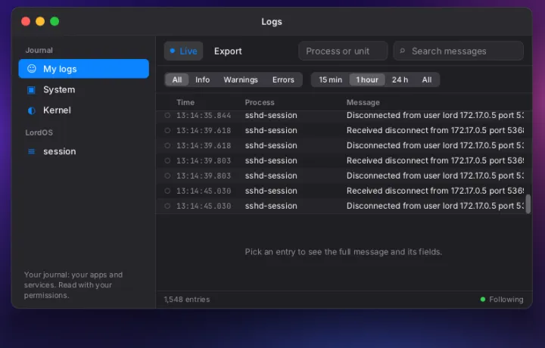
Task: Click the Following indicator label
Action: (x=506, y=300)
